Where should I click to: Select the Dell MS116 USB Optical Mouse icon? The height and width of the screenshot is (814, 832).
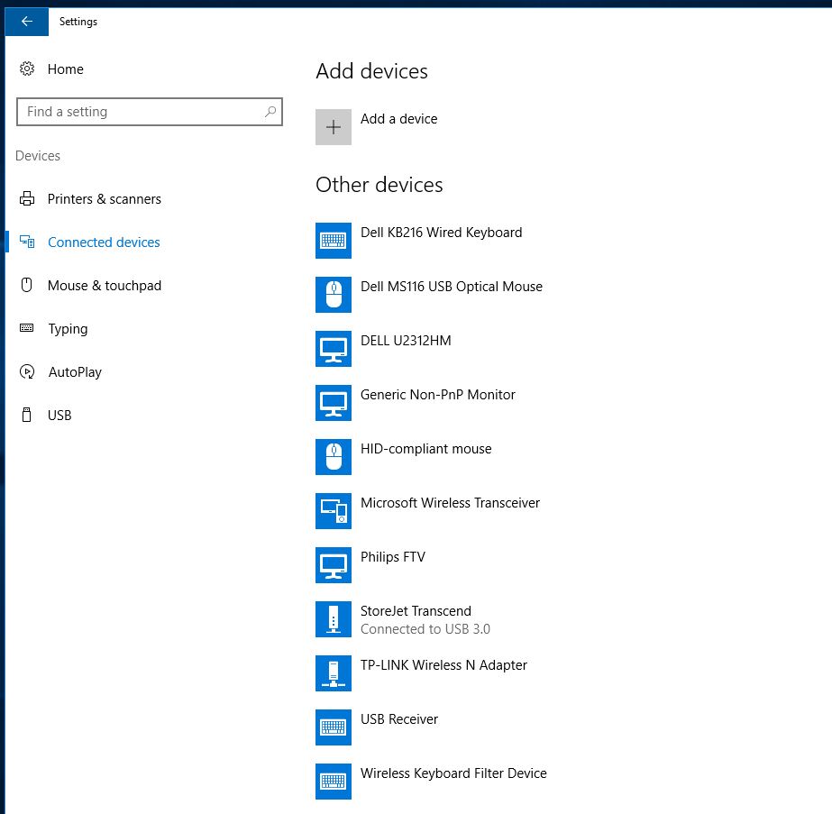[x=334, y=295]
